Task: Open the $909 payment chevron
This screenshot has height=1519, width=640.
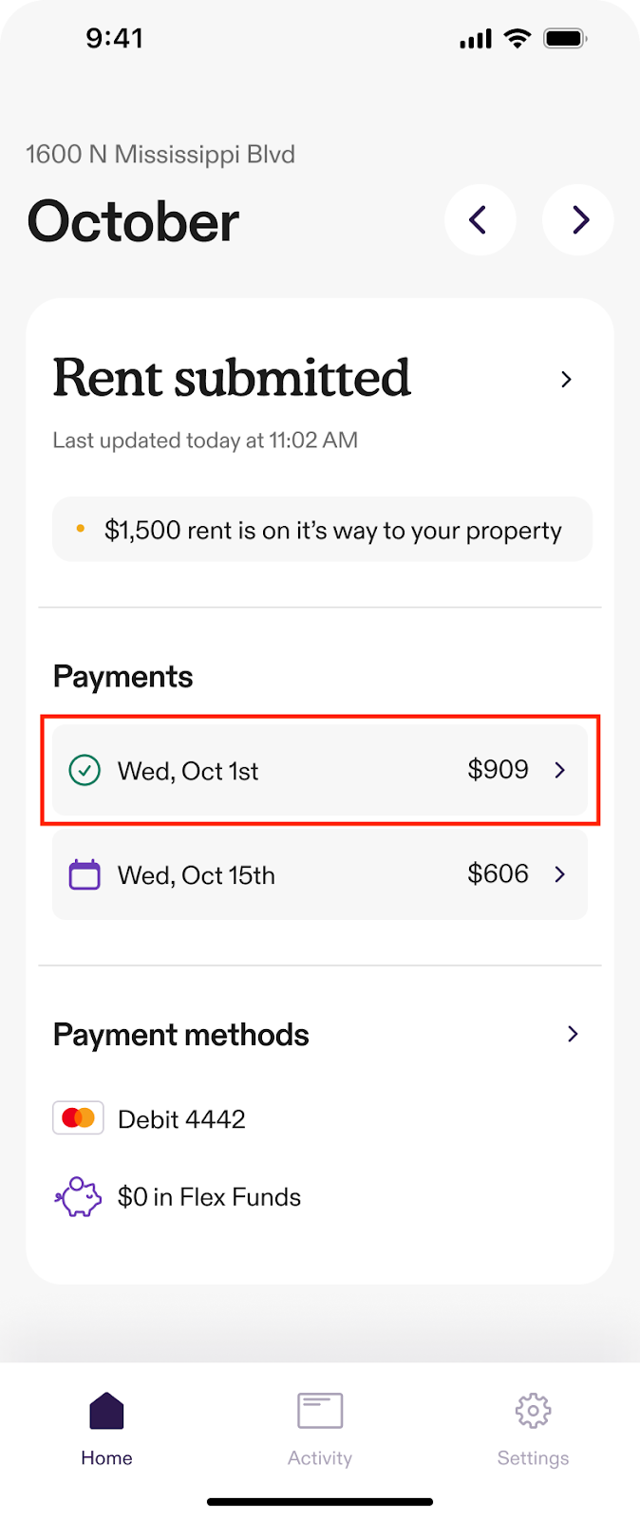Action: 560,770
